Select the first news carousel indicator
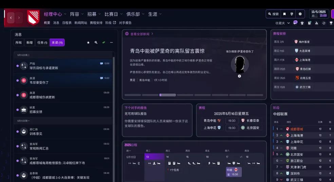The width and height of the screenshot is (334, 182). point(133,95)
